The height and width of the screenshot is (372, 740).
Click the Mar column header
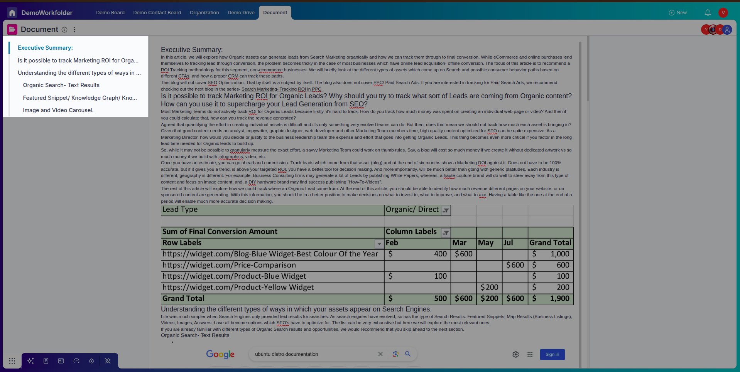(463, 243)
